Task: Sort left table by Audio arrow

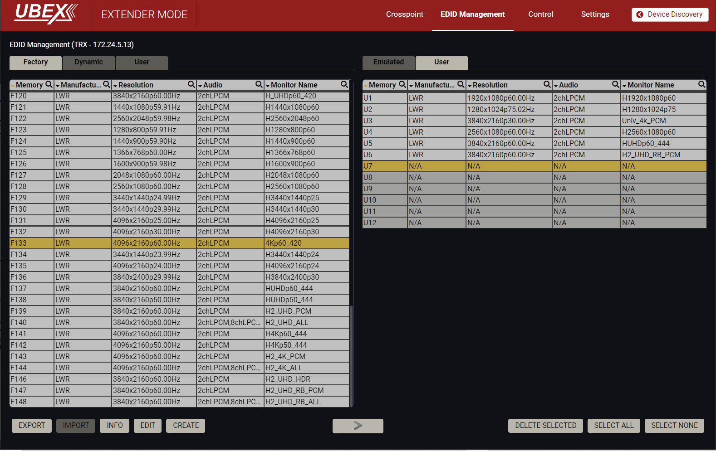Action: pos(200,85)
